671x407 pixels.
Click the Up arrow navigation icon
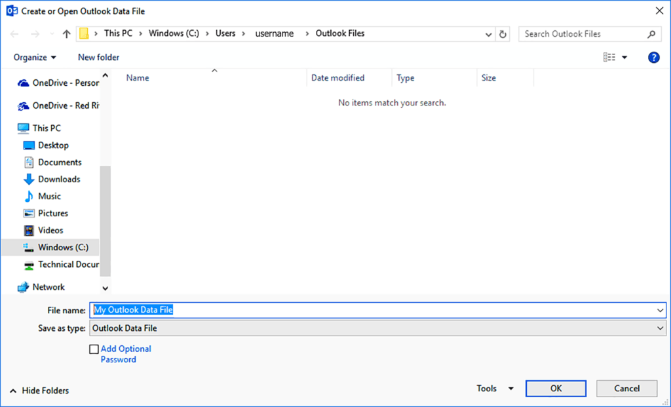pyautogui.click(x=66, y=34)
